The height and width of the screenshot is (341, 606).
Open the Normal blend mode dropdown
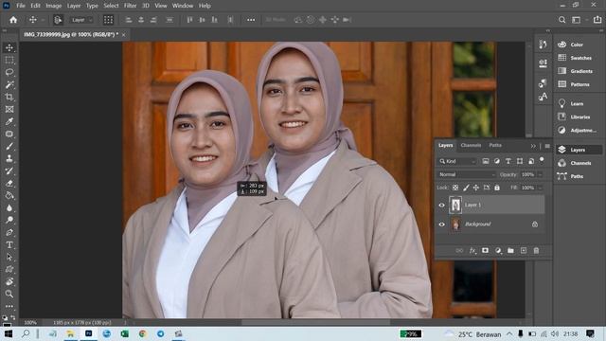pyautogui.click(x=467, y=174)
